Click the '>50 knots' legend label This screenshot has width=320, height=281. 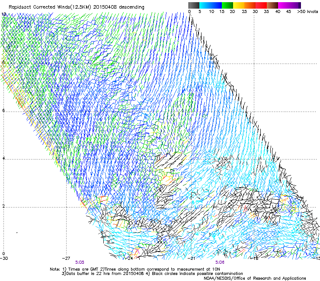pos(307,12)
